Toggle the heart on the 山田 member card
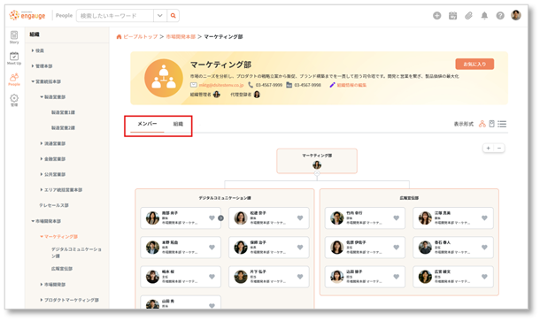540x321 pixels. 212,305
